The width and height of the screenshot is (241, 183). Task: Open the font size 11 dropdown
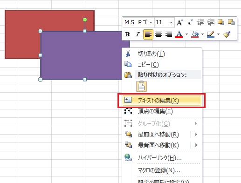tap(171, 22)
